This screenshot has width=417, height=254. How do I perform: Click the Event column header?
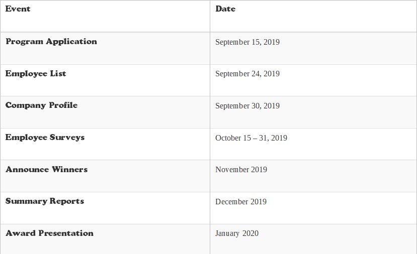click(18, 9)
